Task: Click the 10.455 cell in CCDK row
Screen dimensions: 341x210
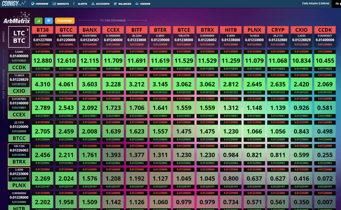Action: (325, 60)
